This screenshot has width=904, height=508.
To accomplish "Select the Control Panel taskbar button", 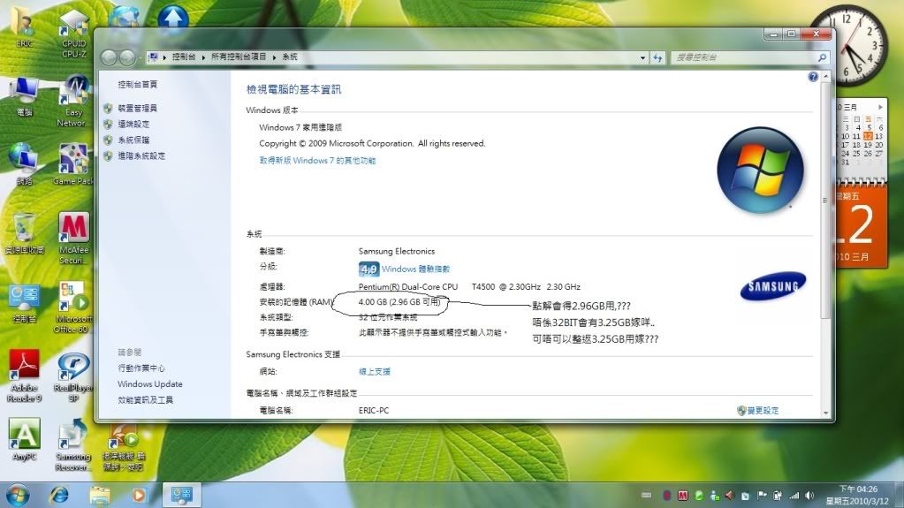I will [182, 495].
